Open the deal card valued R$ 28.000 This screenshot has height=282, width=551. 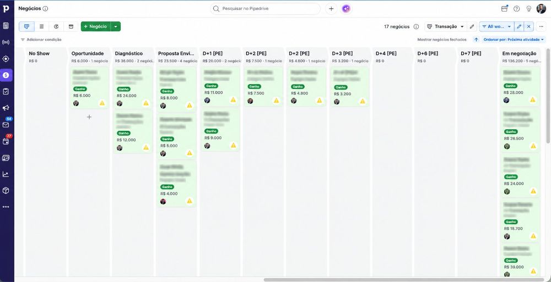521,86
